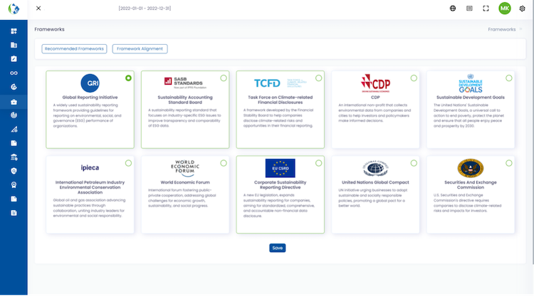Open settings gear icon in header
Image resolution: width=534 pixels, height=297 pixels.
(x=522, y=9)
